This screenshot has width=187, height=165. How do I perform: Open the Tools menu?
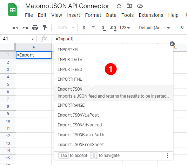pos(127,15)
